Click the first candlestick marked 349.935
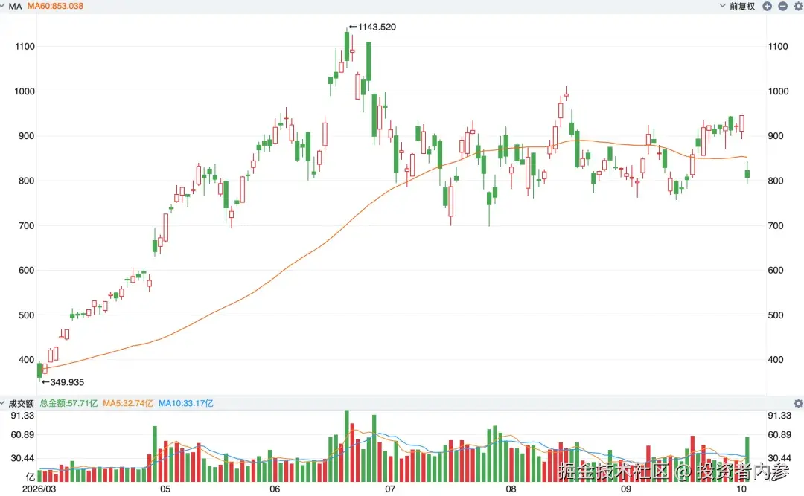804x496 pixels. coord(39,370)
